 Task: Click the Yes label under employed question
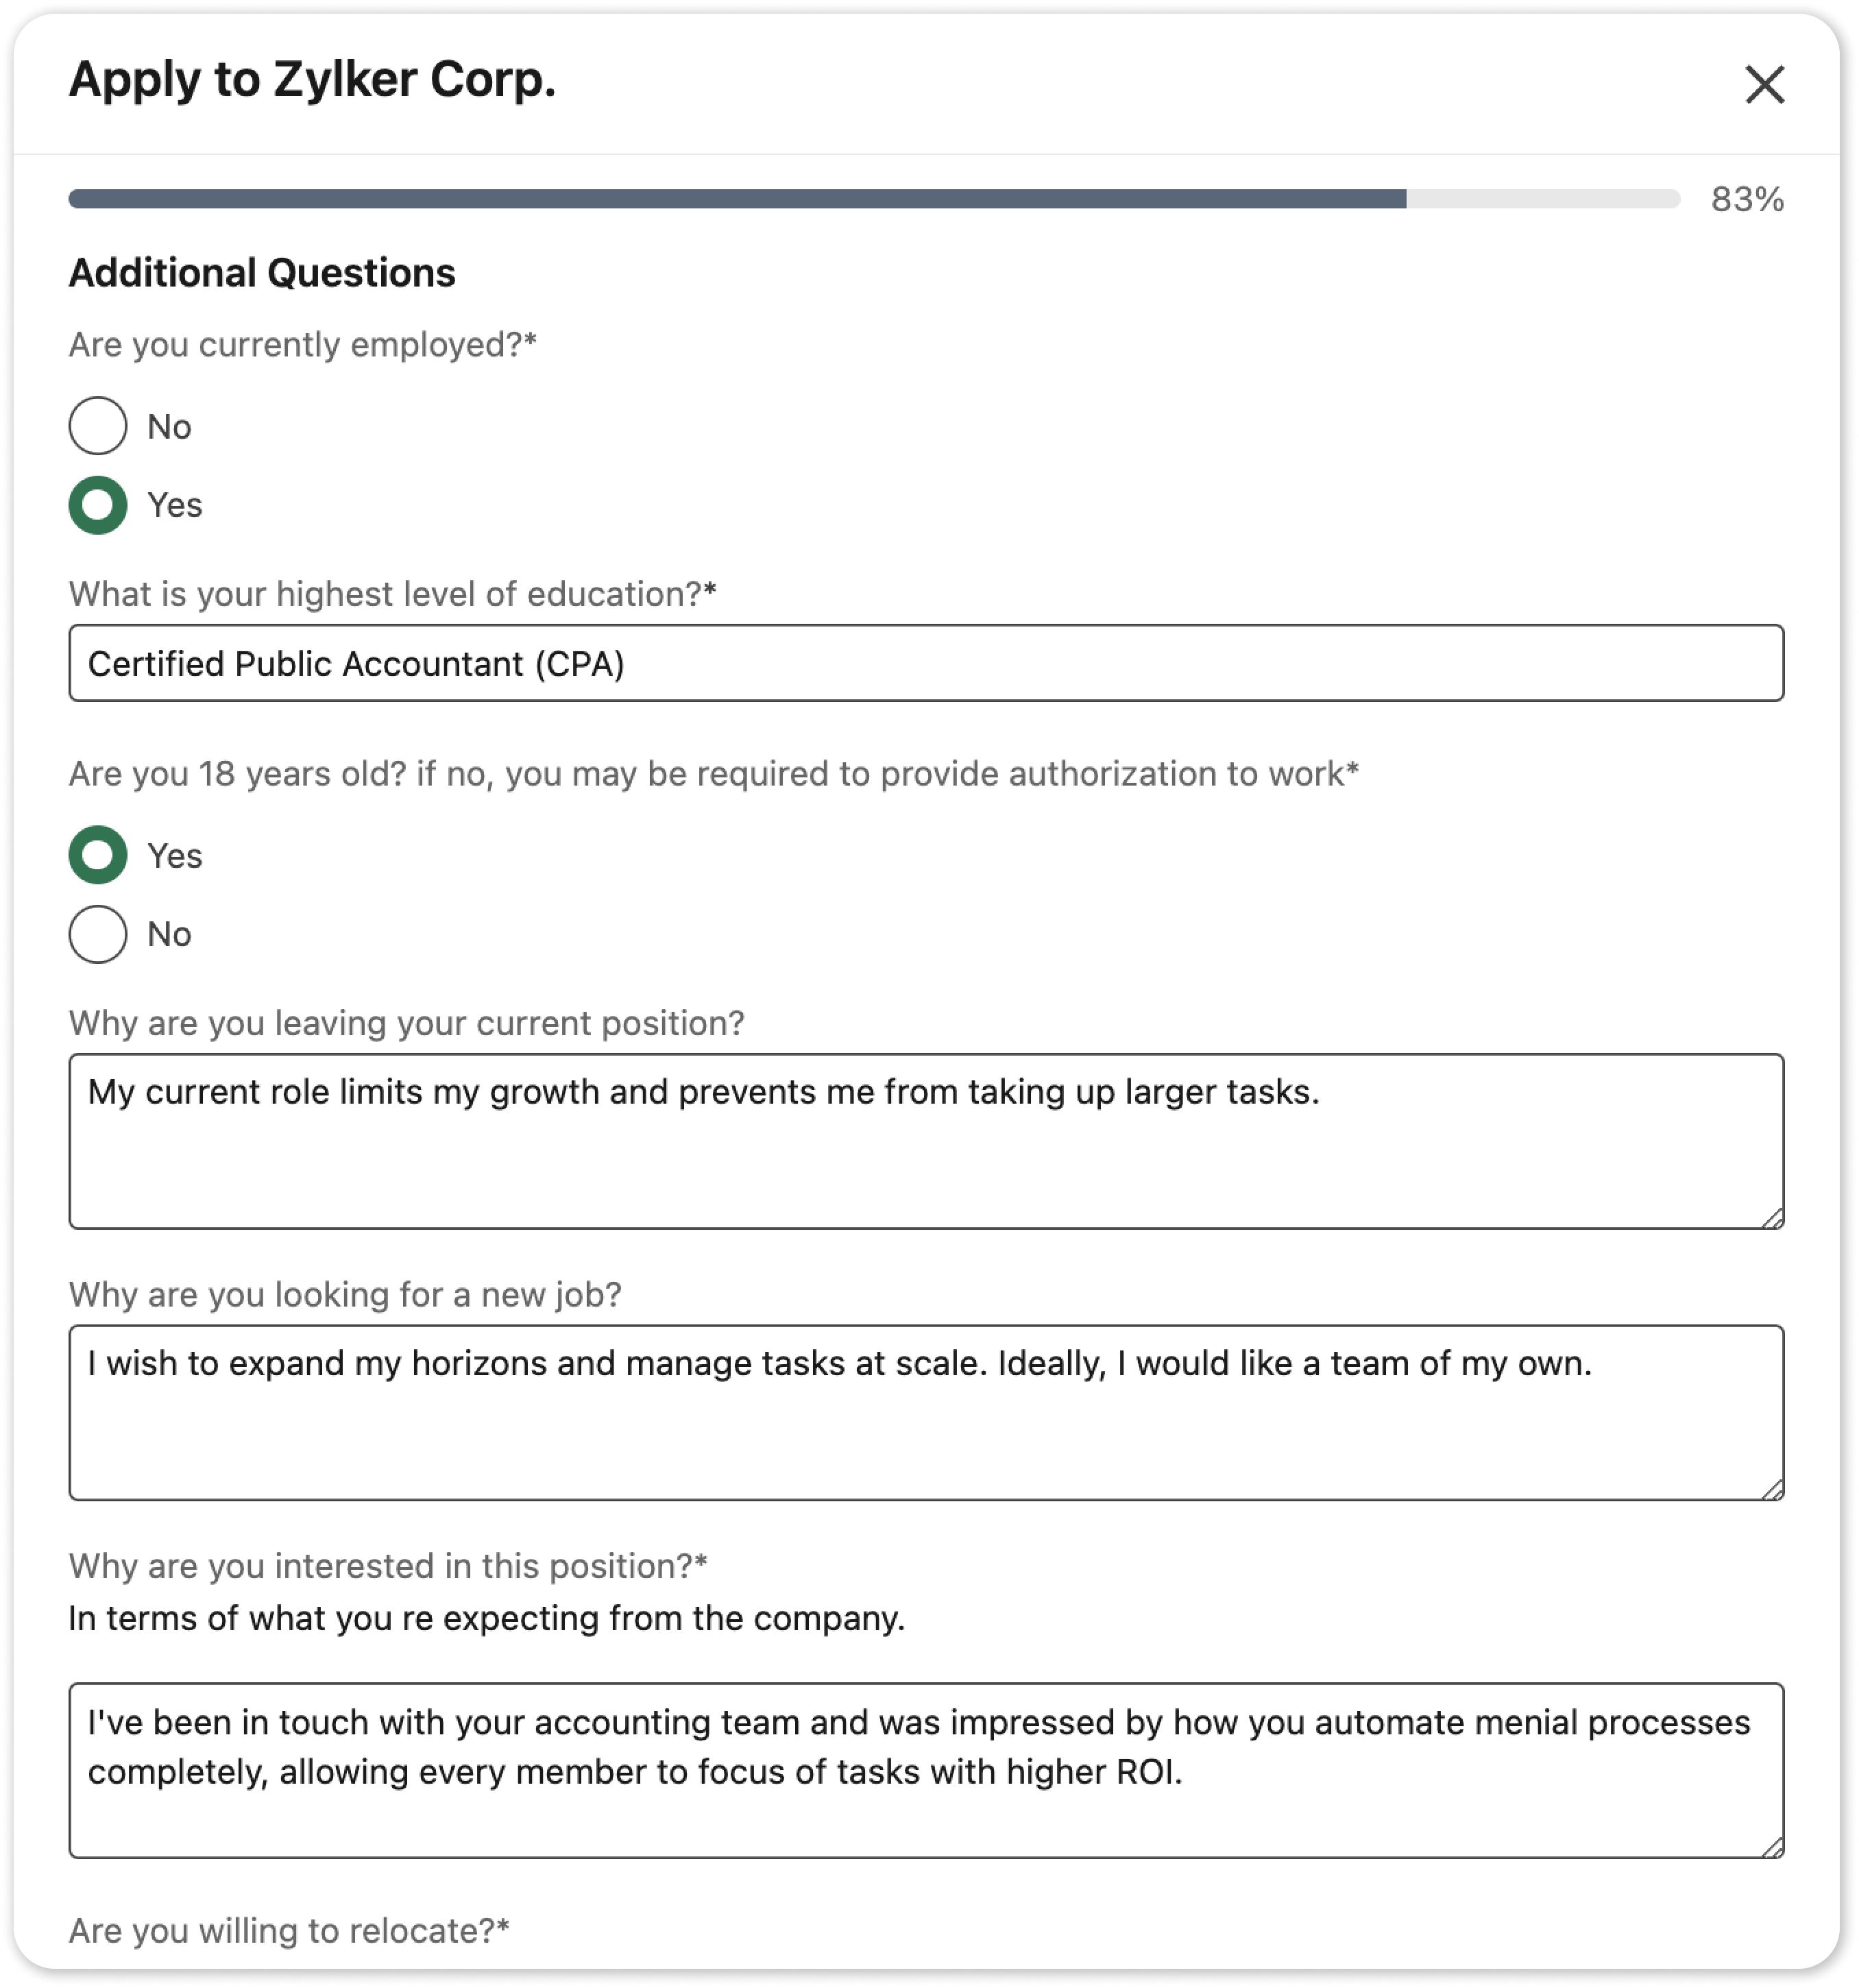[175, 505]
